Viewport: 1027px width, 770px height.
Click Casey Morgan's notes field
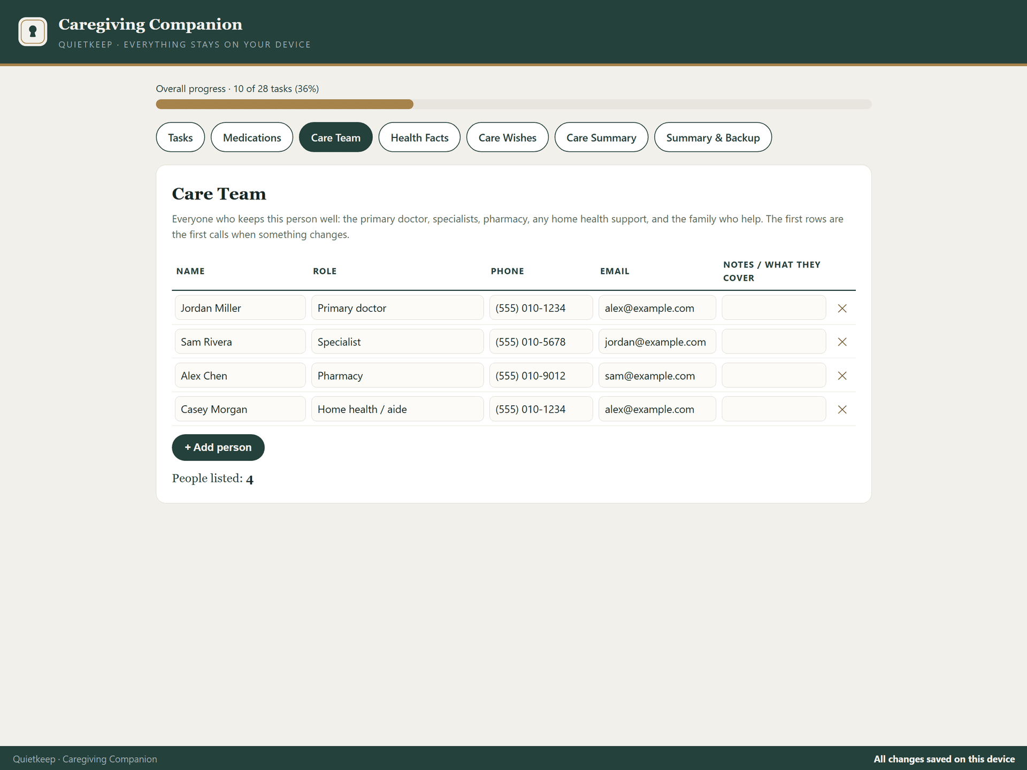pos(774,410)
